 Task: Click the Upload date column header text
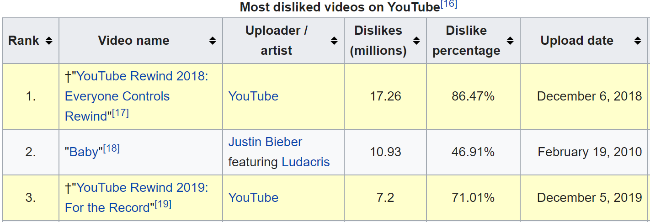point(577,41)
